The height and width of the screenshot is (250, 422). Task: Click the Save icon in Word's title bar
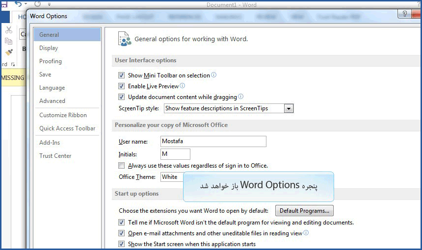(4, 4)
